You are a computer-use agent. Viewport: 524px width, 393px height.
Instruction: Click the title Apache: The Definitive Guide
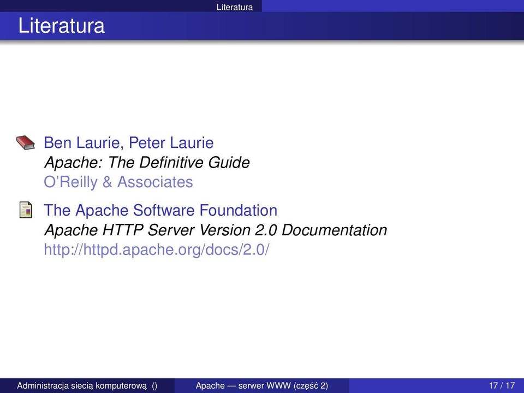(147, 163)
